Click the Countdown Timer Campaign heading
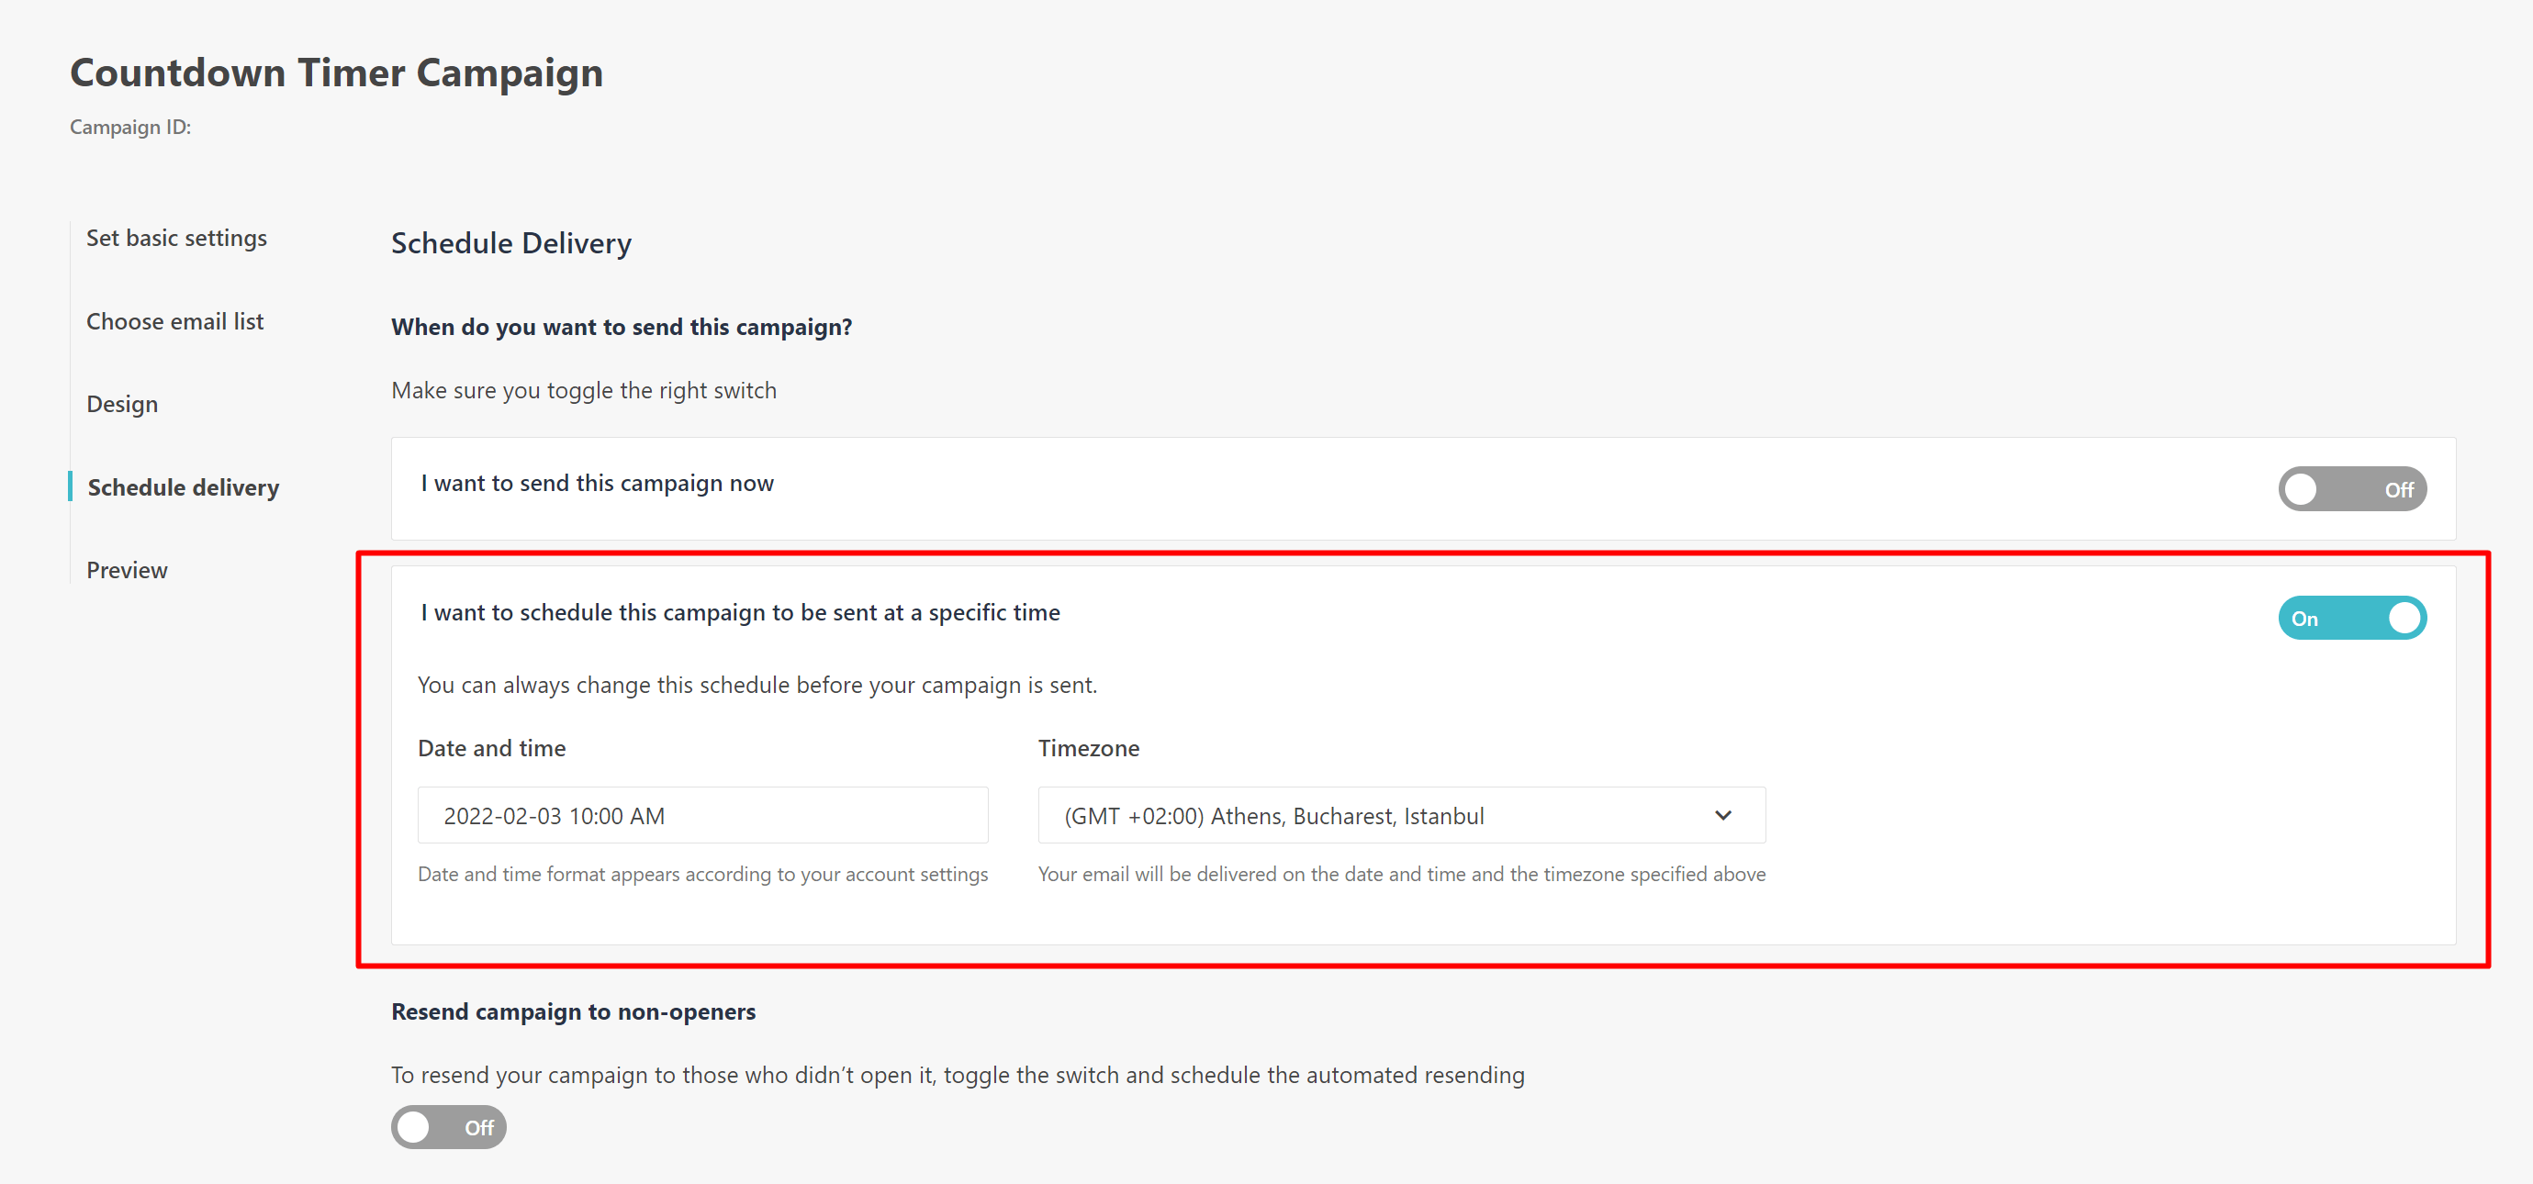 tap(336, 72)
